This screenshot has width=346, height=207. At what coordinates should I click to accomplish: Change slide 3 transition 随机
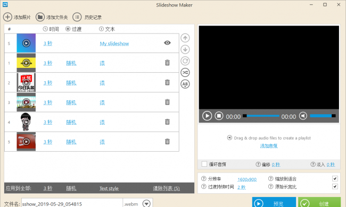click(x=71, y=102)
